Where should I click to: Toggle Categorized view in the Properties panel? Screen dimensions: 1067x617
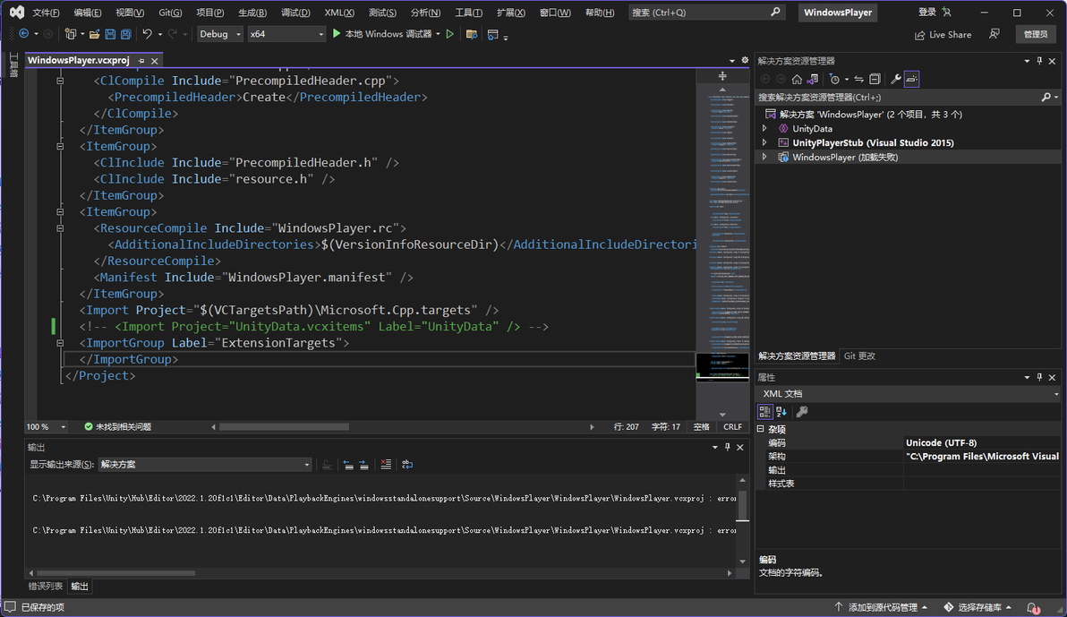[x=764, y=411]
